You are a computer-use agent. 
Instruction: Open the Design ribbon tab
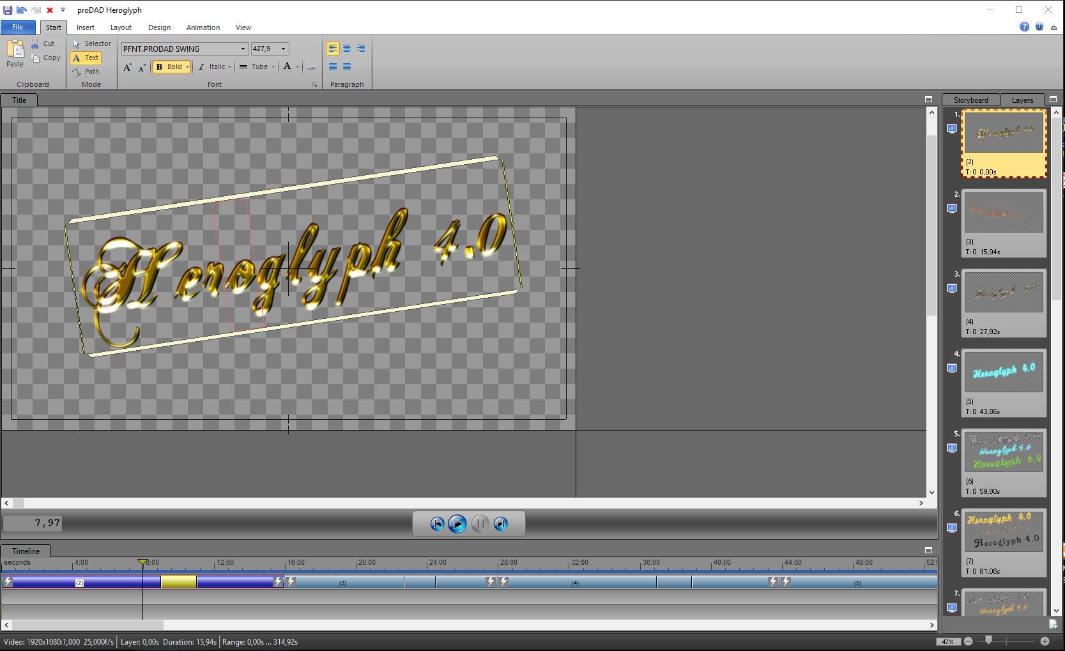[160, 27]
